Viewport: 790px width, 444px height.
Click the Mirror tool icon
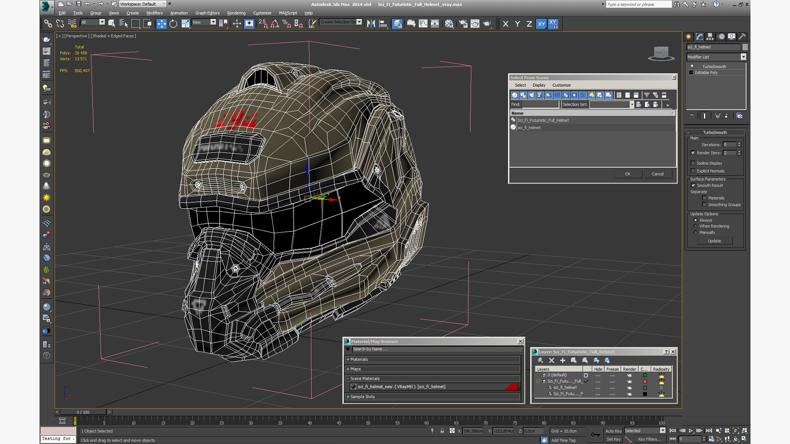[371, 24]
